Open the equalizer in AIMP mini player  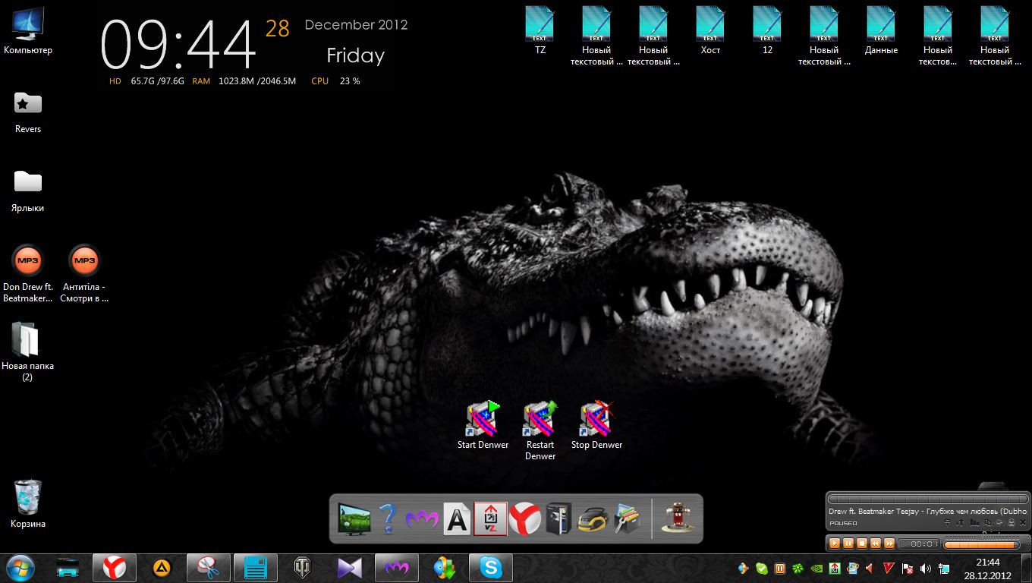coord(974,522)
